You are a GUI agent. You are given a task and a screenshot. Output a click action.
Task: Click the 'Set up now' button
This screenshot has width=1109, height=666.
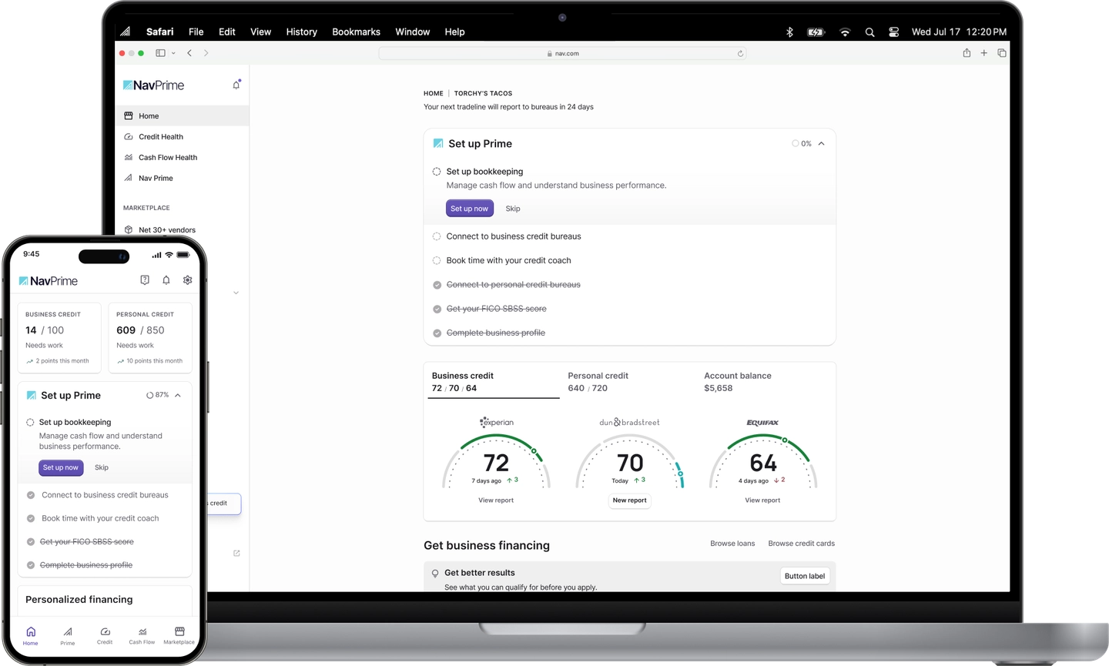pos(469,208)
